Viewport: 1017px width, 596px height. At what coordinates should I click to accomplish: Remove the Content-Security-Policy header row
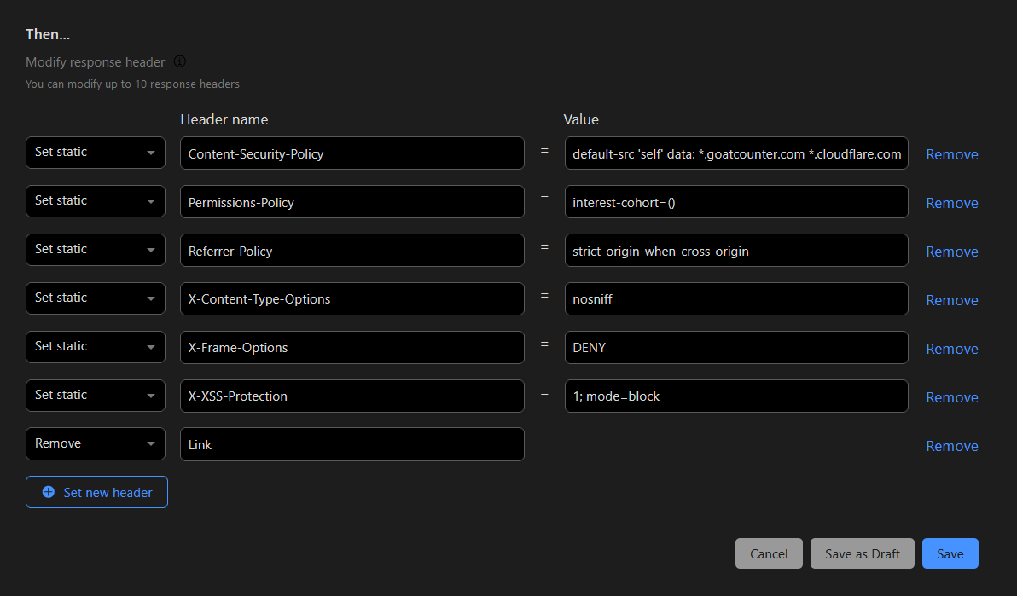tap(951, 154)
